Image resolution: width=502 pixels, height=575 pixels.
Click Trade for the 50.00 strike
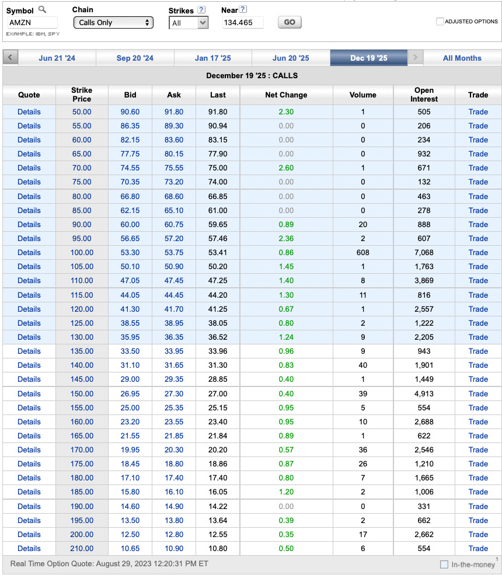coord(478,112)
